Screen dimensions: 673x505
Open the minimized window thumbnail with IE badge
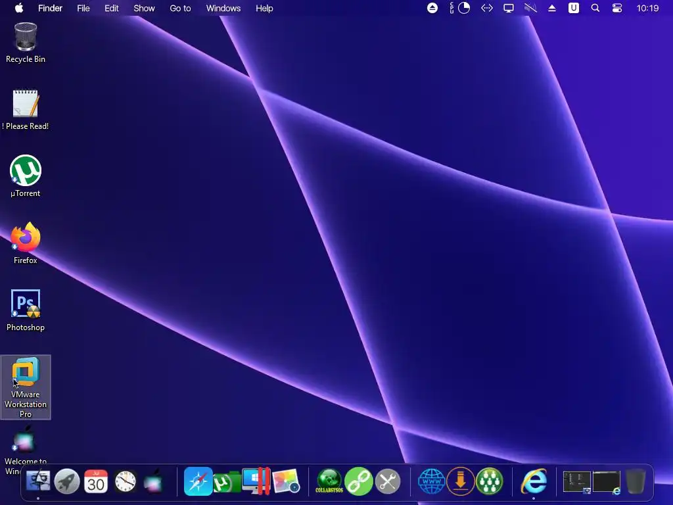607,482
